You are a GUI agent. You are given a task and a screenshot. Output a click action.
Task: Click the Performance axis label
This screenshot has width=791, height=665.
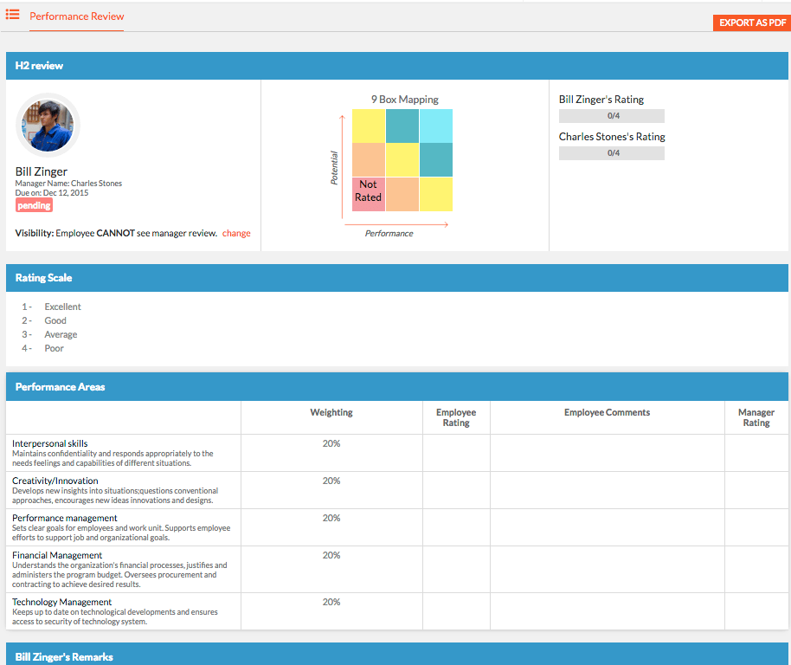[389, 234]
